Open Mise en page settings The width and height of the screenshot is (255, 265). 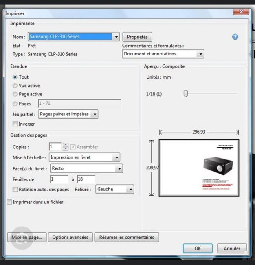27,237
